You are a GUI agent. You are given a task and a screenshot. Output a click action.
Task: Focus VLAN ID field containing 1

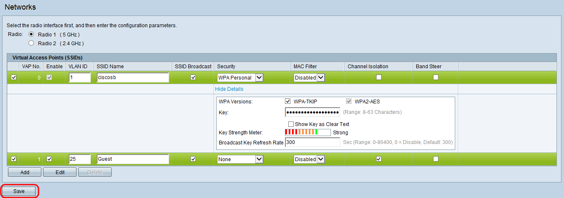tap(79, 77)
